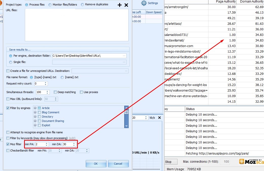Enable the CheckerBandit filter checkbox
Viewport: 264px width, 171px height.
(8, 151)
